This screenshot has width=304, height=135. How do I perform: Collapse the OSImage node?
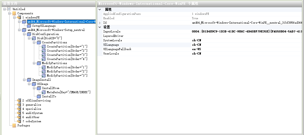[x=29, y=84]
